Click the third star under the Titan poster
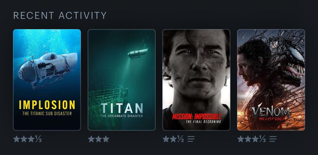Screen dimensions: 318x155 pyautogui.click(x=106, y=139)
